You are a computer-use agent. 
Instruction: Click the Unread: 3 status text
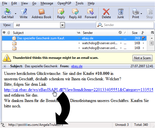tap(122, 125)
